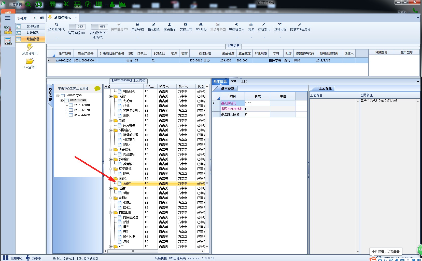This screenshot has height=261, width=422.
Task: Click MI数据导入 toolbar icon
Action: [236, 24]
